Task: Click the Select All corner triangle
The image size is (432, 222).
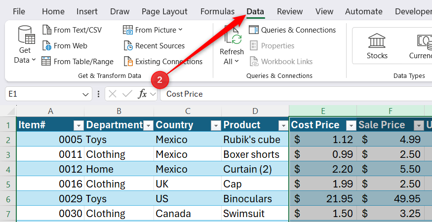Action: click(x=10, y=111)
